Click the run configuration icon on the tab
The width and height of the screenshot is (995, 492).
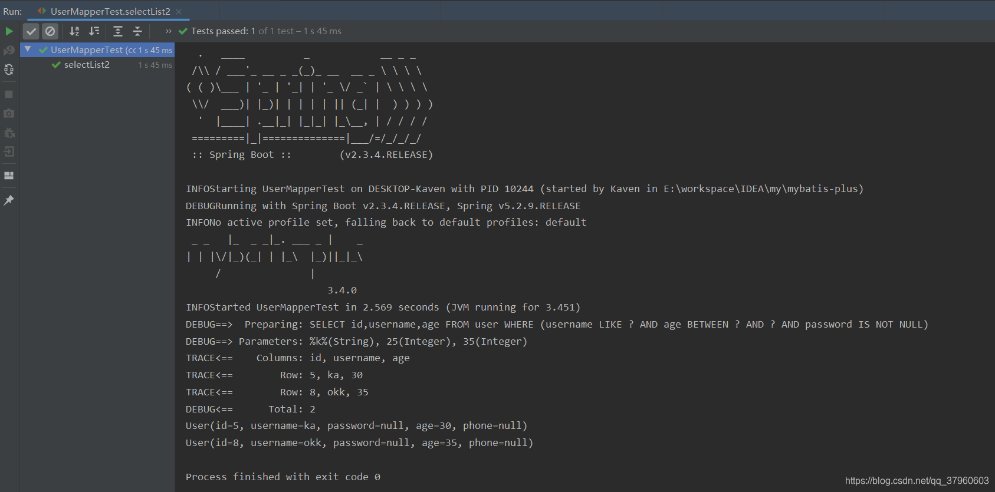(42, 11)
